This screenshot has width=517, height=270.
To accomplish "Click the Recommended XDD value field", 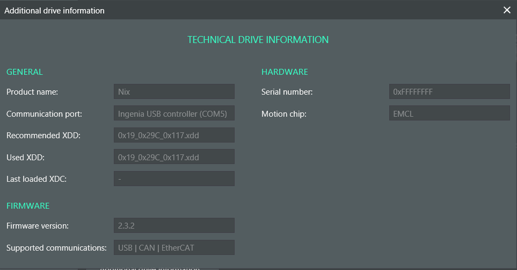I will click(x=174, y=135).
